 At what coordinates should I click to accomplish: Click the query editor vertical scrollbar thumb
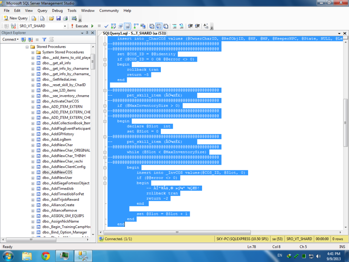(x=346, y=122)
